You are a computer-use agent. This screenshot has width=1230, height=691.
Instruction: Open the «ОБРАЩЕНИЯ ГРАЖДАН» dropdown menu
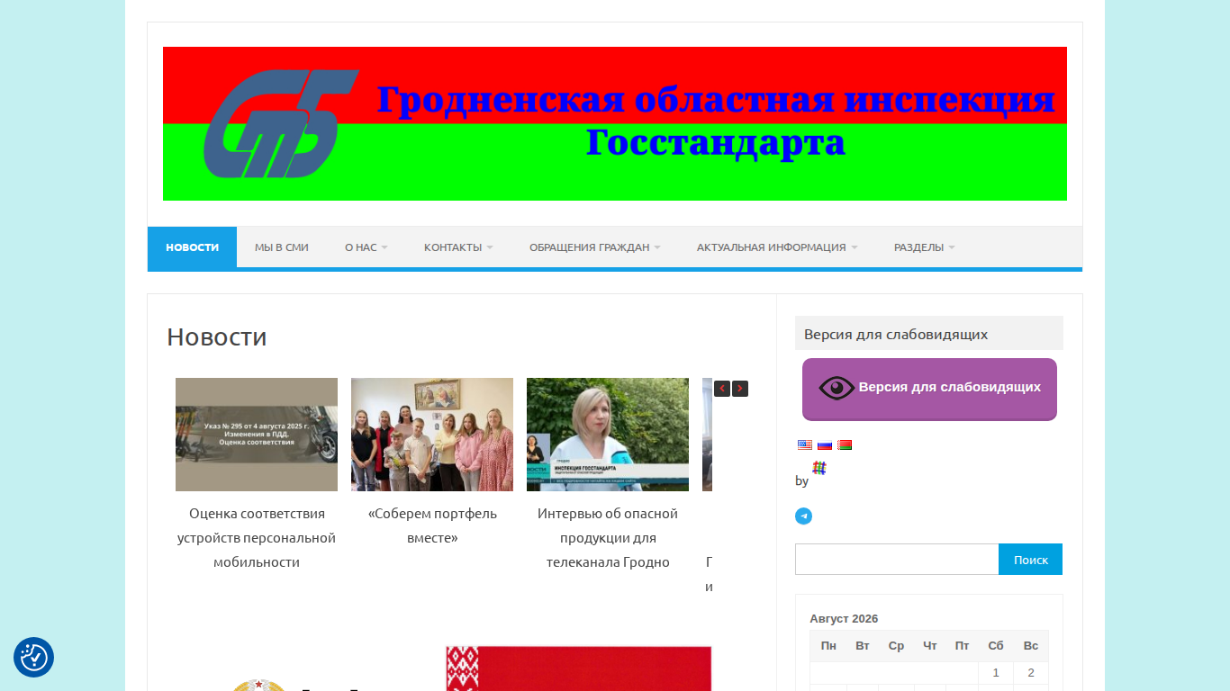pos(594,247)
